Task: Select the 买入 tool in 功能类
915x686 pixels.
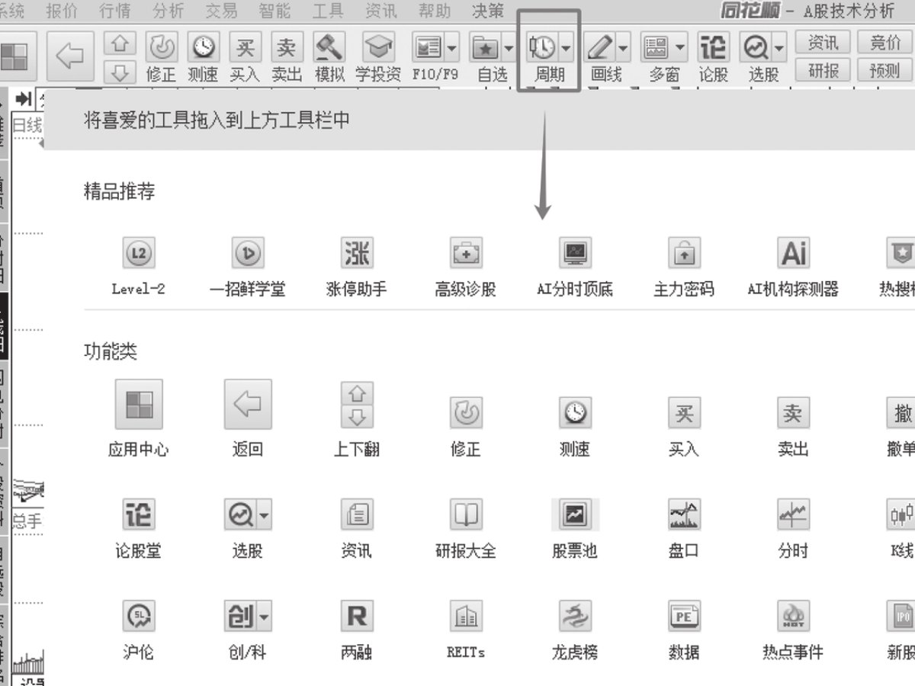Action: [x=684, y=413]
